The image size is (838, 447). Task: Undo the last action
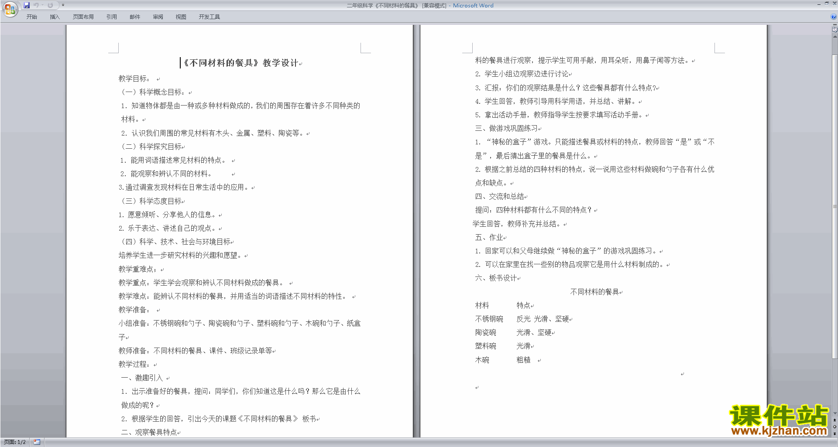pyautogui.click(x=36, y=5)
